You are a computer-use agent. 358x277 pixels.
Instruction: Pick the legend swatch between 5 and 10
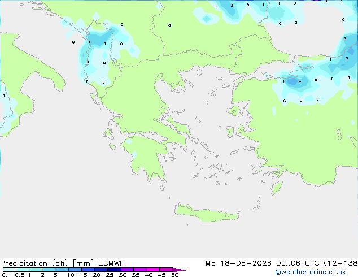[x=62, y=270]
